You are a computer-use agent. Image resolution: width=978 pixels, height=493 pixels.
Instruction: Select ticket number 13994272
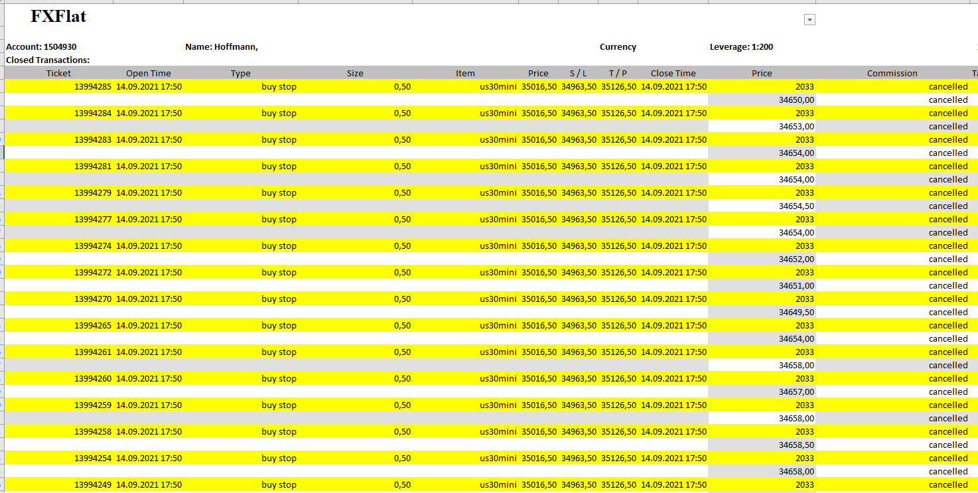tap(93, 273)
